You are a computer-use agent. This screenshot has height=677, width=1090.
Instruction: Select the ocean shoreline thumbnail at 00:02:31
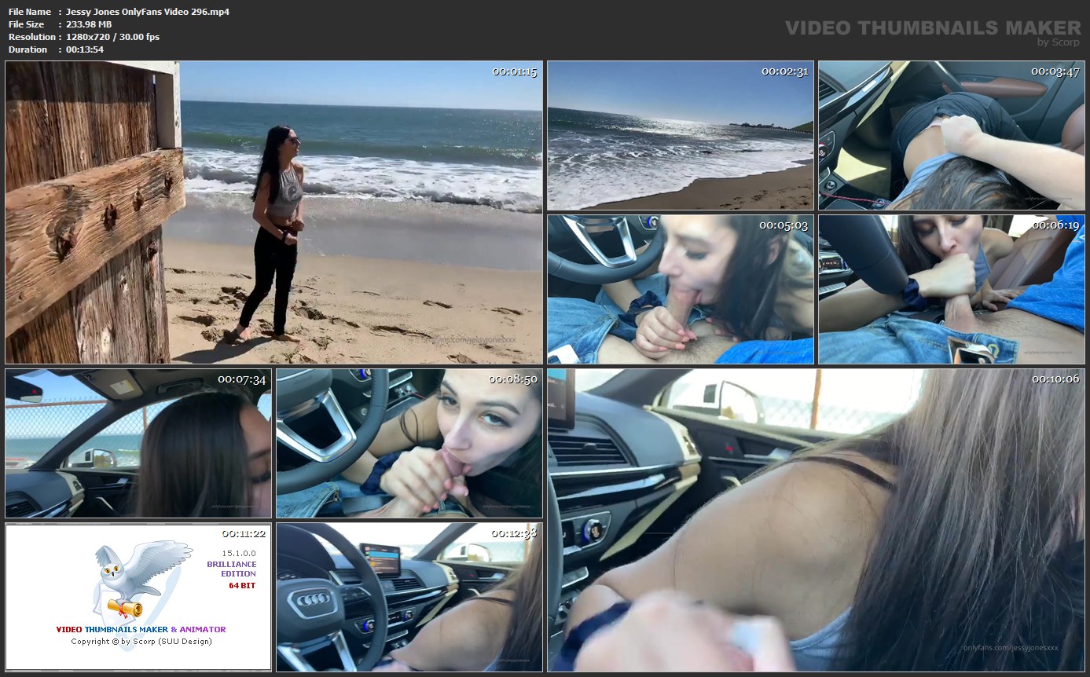[680, 135]
